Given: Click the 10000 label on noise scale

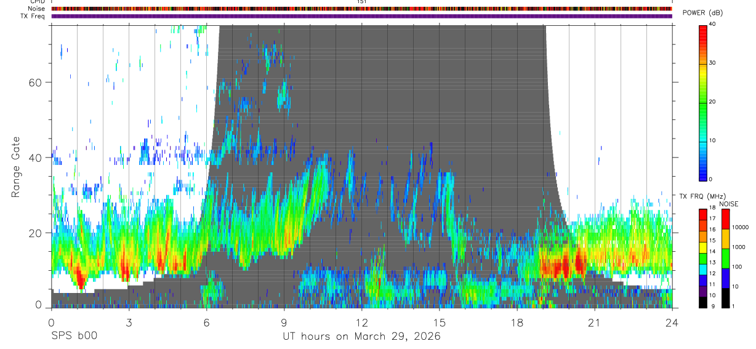Looking at the screenshot, I should [x=739, y=227].
